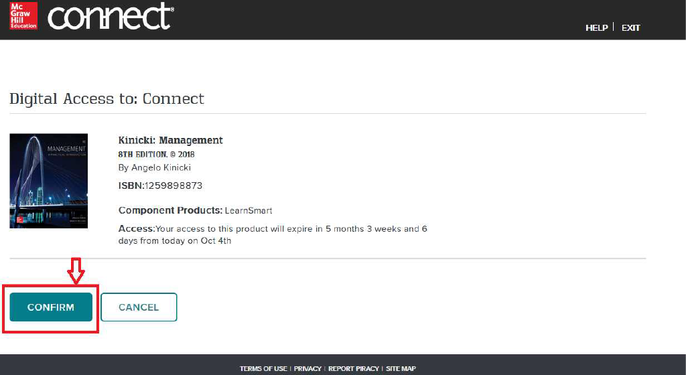Click EXIT in the header
The height and width of the screenshot is (375, 686).
[630, 27]
